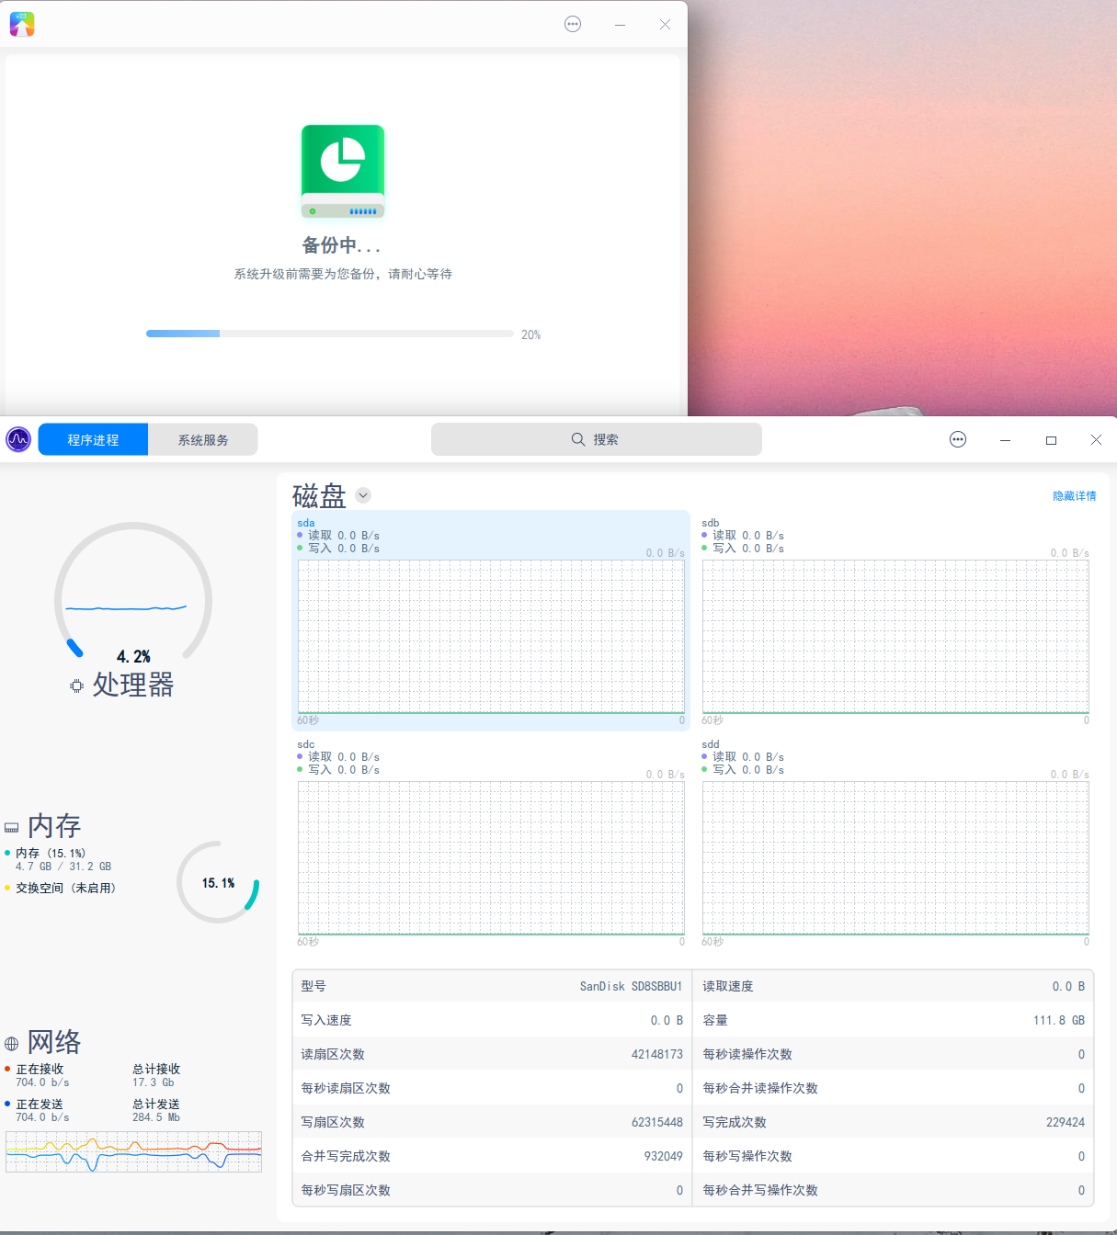Viewport: 1117px width, 1235px height.
Task: Click the 隐藏详情 link
Action: 1072,495
